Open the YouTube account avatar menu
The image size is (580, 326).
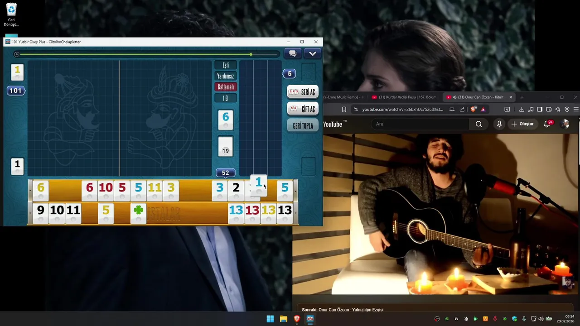[565, 124]
